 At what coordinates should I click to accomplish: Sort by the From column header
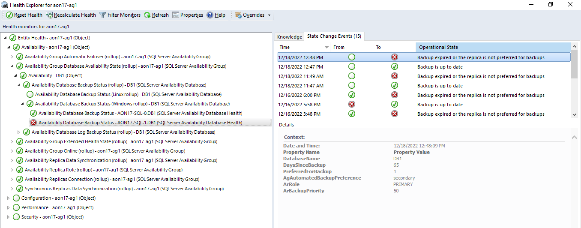351,47
